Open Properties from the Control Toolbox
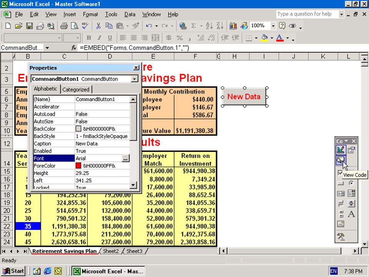 [x=351, y=150]
